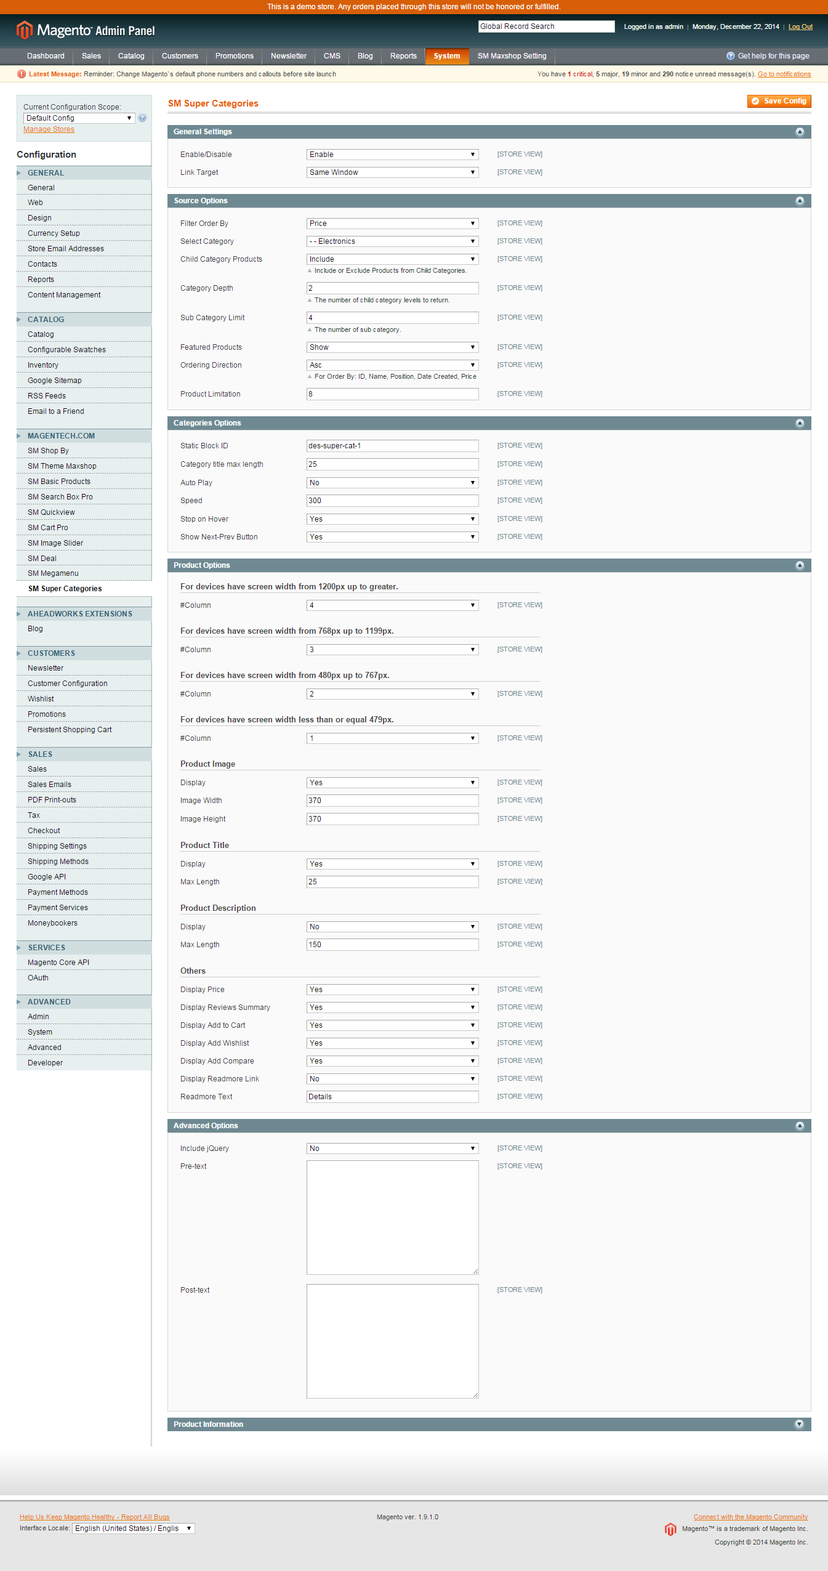Open the Show Next-Prev Button dropdown
Image resolution: width=828 pixels, height=1571 pixels.
click(392, 537)
